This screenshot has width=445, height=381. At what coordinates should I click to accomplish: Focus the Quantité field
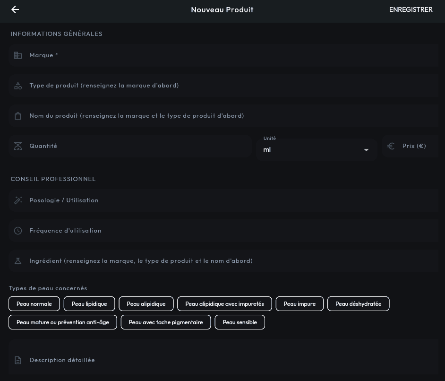tap(130, 146)
